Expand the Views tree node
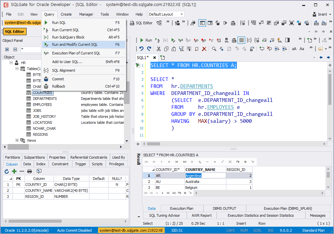The width and height of the screenshot is (334, 234). (17, 140)
